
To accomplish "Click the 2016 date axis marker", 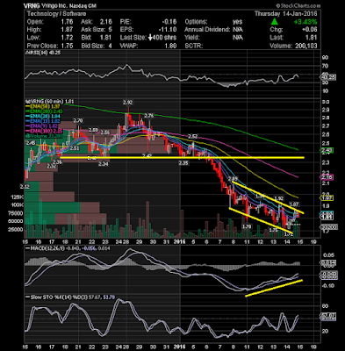I will click(180, 242).
